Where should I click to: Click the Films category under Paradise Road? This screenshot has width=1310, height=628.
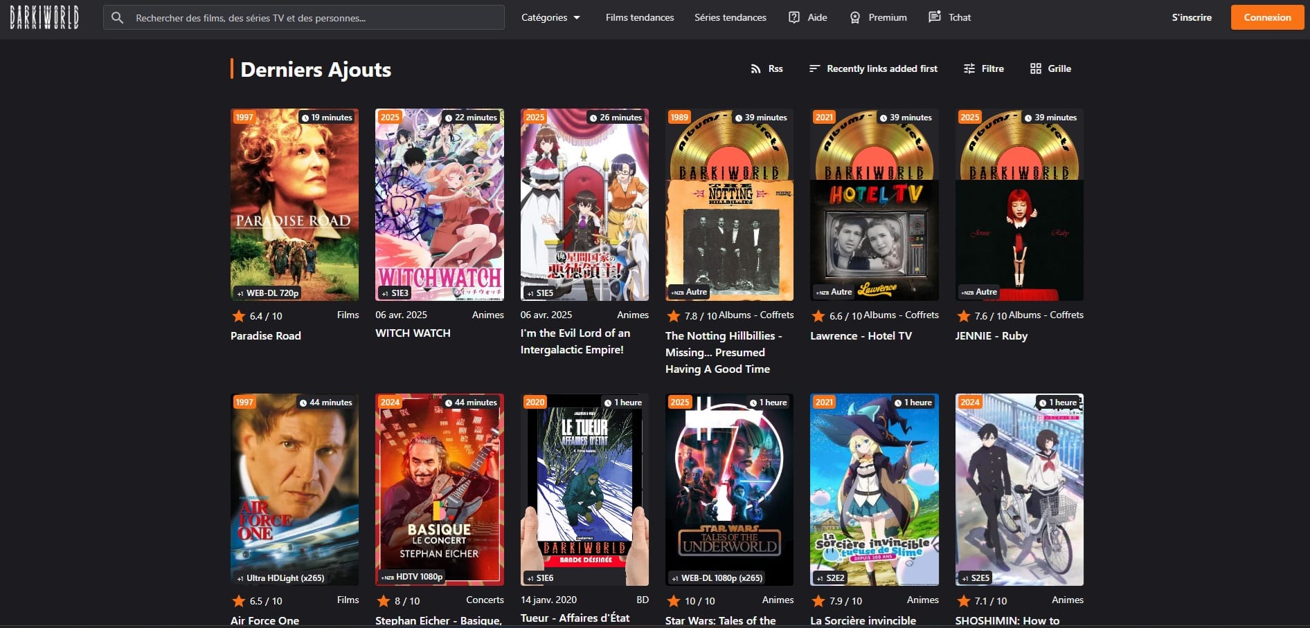[348, 315]
